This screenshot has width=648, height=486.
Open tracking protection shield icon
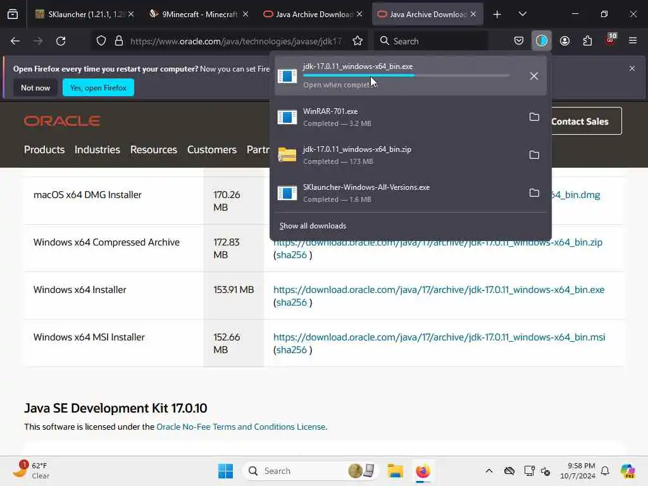pyautogui.click(x=101, y=41)
